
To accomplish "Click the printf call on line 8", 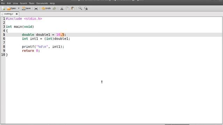I will (x=43, y=47).
